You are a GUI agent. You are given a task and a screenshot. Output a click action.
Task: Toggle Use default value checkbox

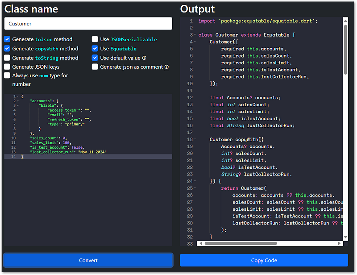click(95, 58)
